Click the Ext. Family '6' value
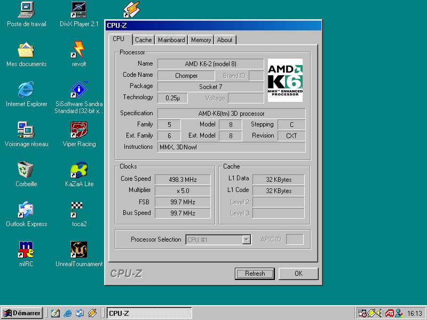 [x=169, y=136]
